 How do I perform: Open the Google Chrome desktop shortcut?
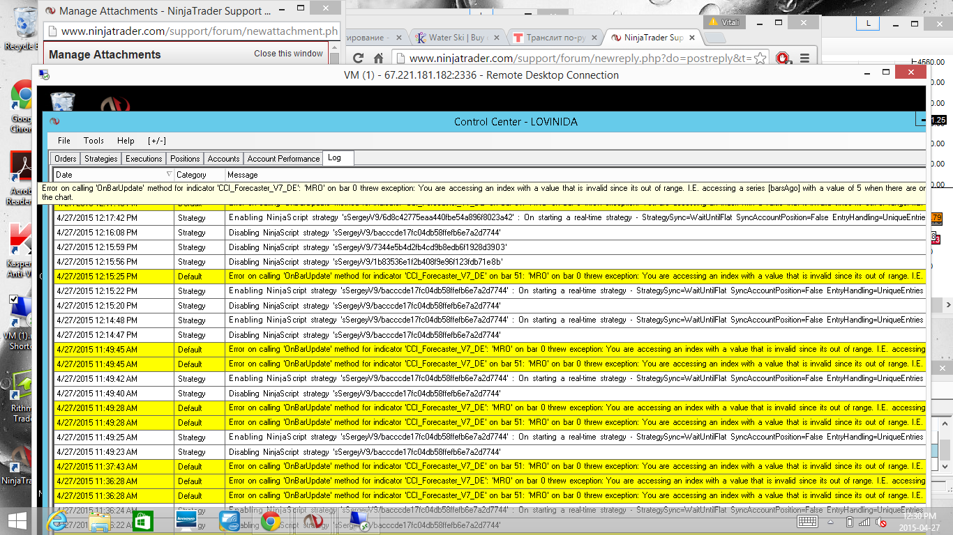pos(22,107)
